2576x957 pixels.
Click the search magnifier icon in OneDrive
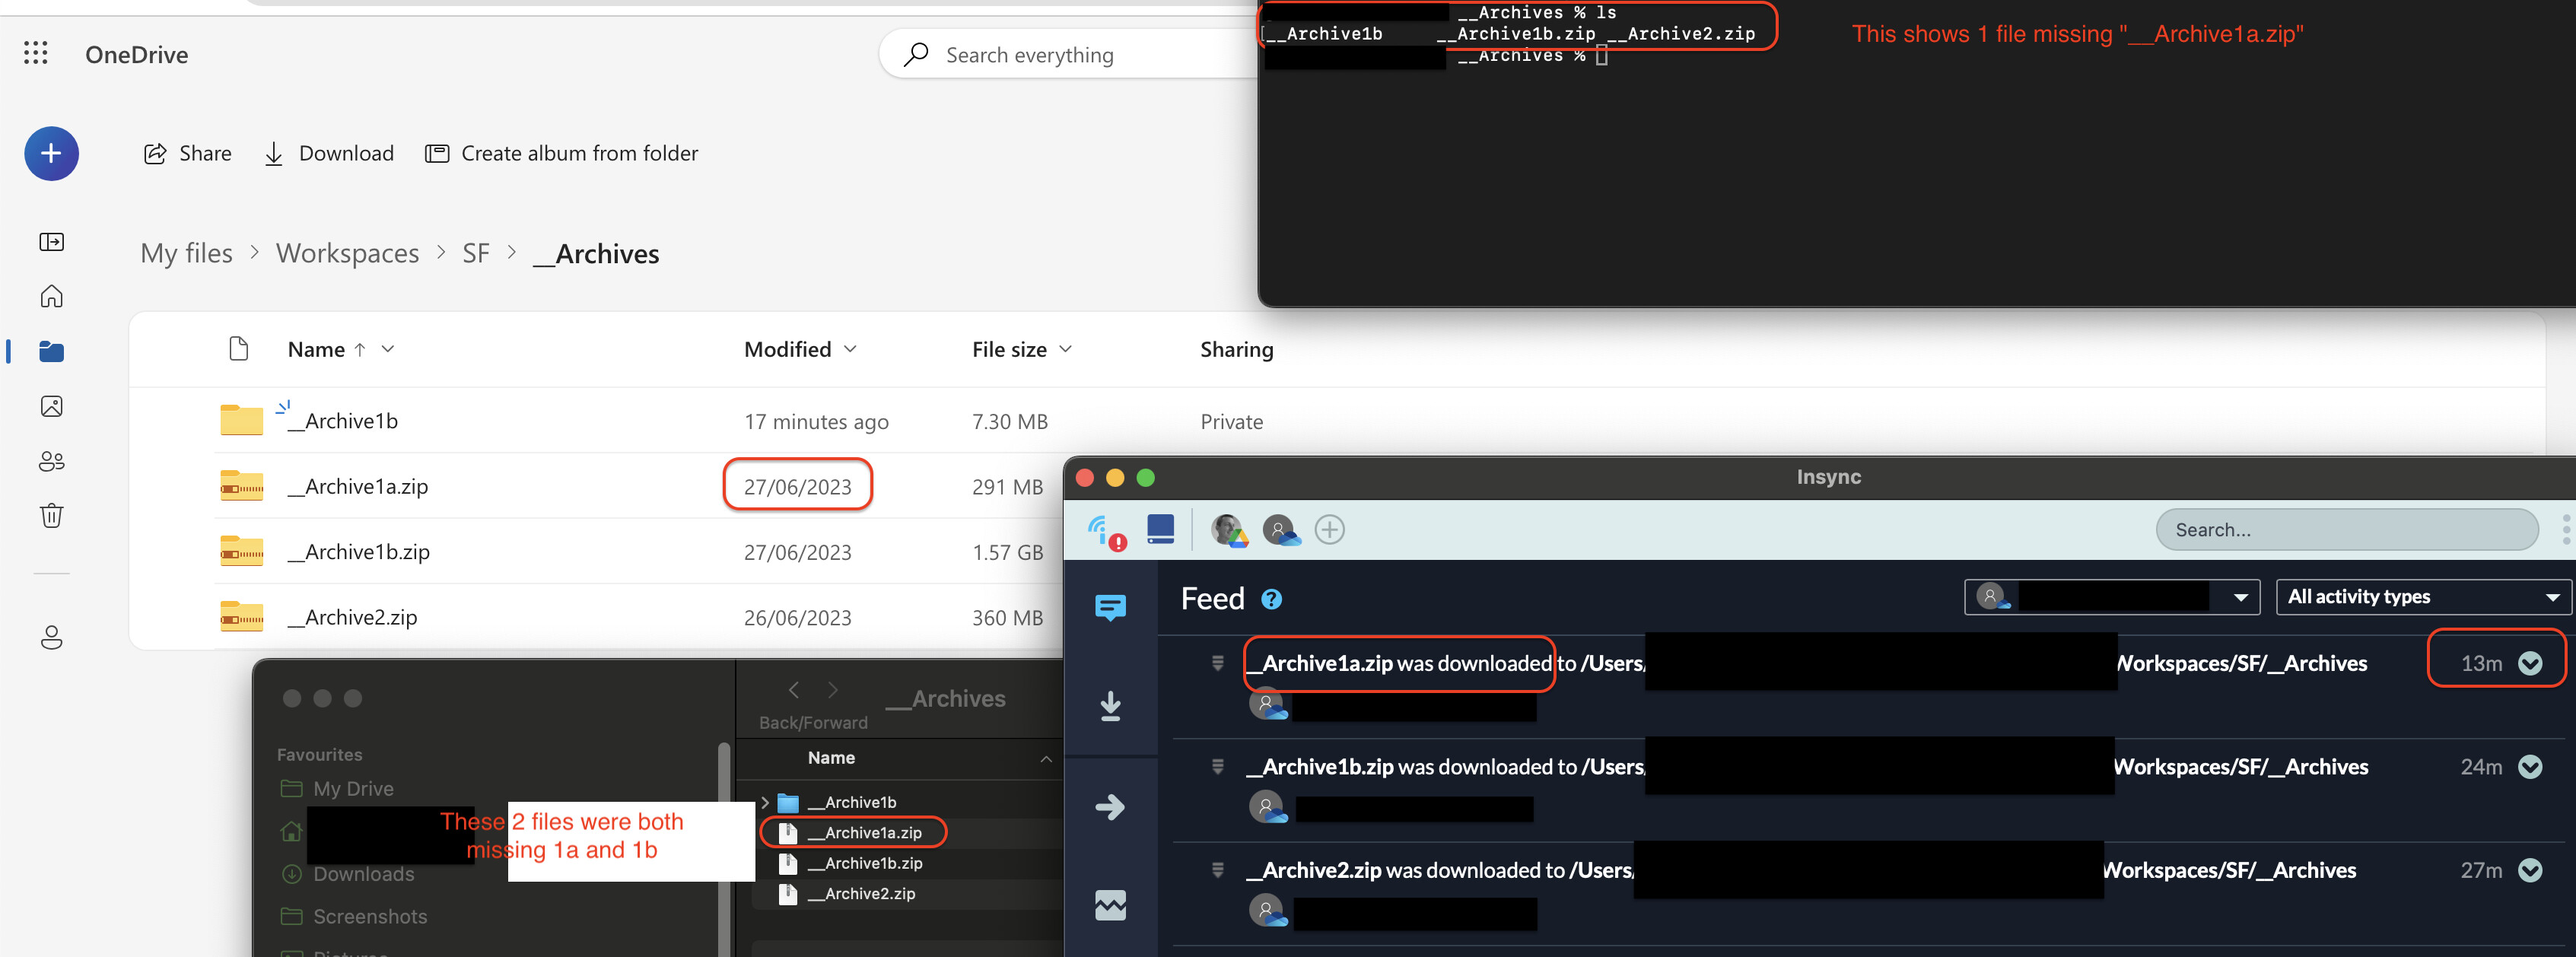915,54
